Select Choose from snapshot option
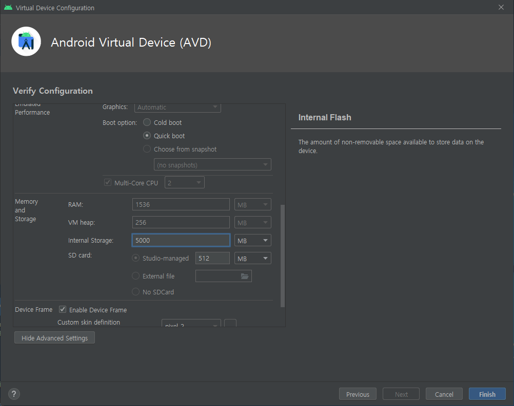 click(147, 149)
